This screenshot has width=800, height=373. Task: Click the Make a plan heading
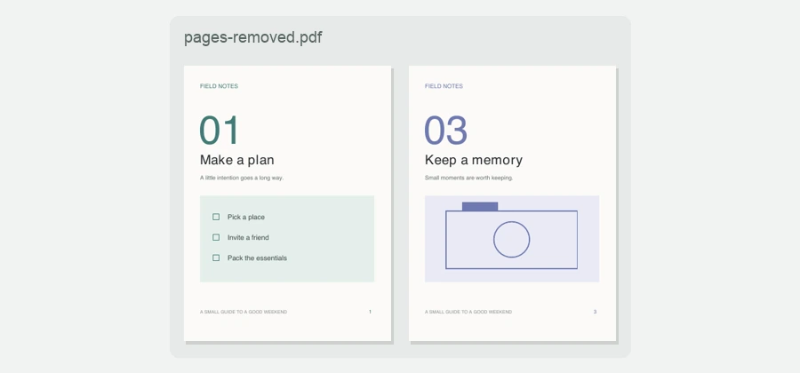click(236, 160)
